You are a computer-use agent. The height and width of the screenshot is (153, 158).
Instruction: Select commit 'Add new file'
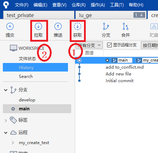(x=118, y=74)
